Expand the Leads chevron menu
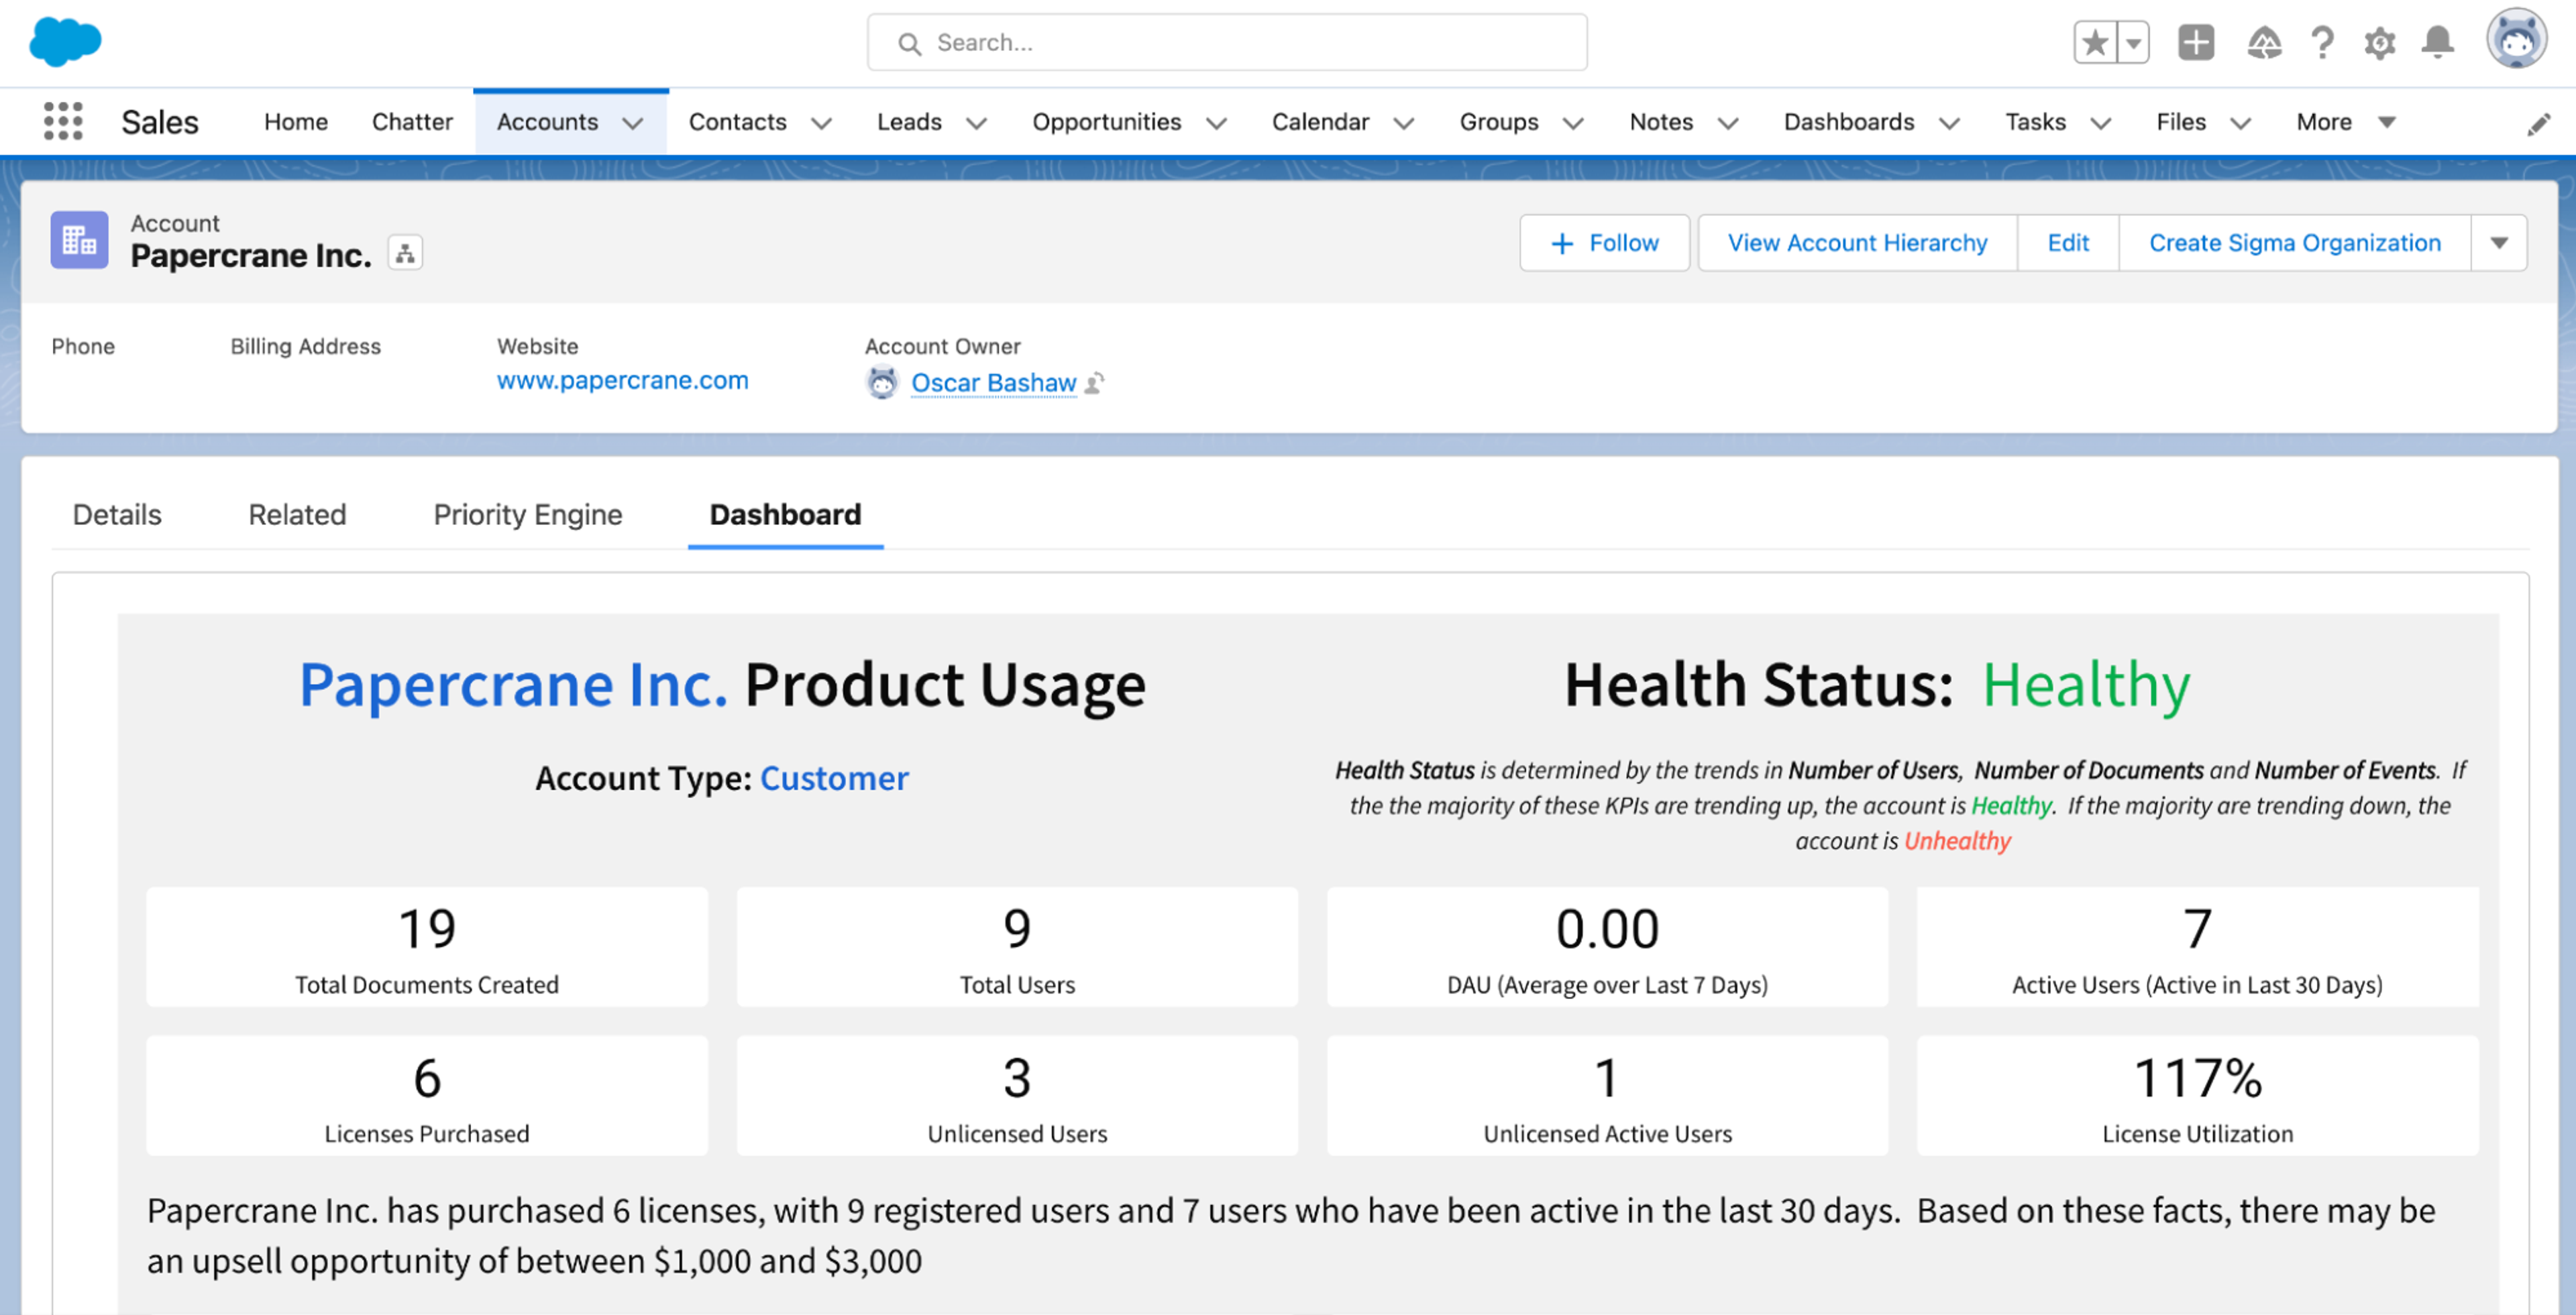The width and height of the screenshot is (2576, 1315). [x=977, y=123]
